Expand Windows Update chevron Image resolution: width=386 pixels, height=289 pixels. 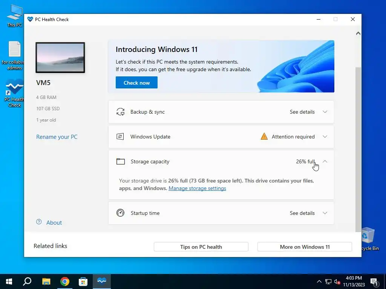click(x=325, y=137)
